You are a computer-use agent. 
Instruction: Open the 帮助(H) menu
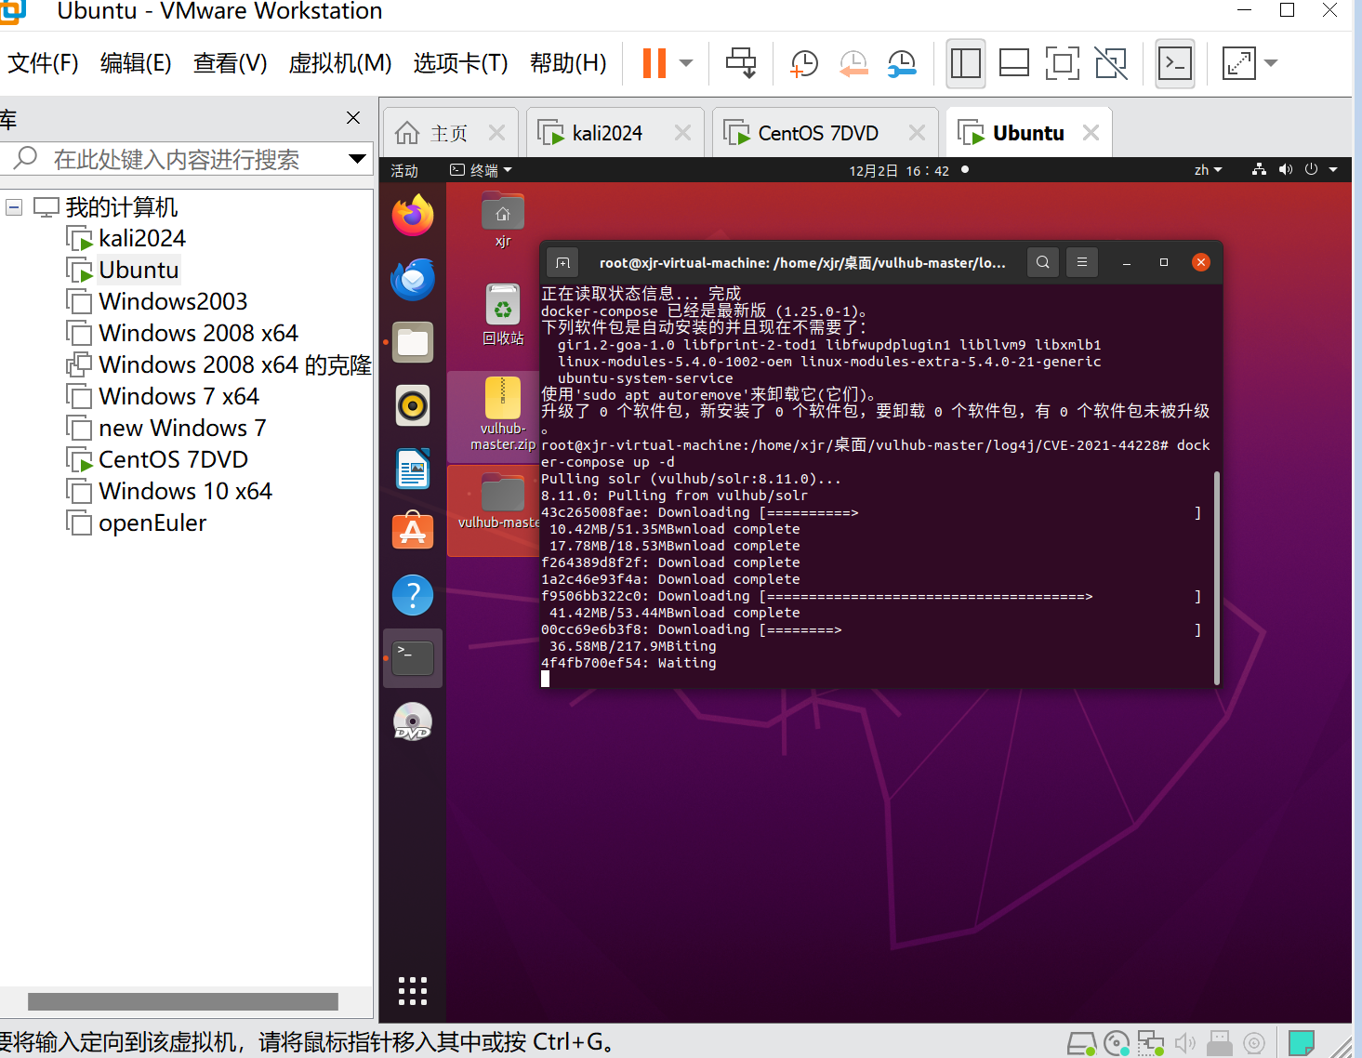pos(568,63)
